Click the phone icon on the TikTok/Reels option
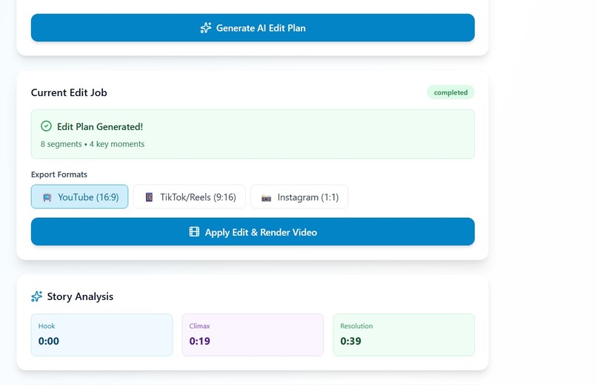597x385 pixels. 150,197
